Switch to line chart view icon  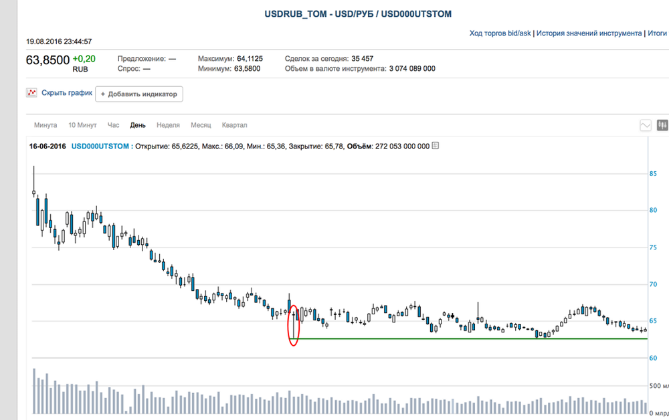pyautogui.click(x=646, y=125)
